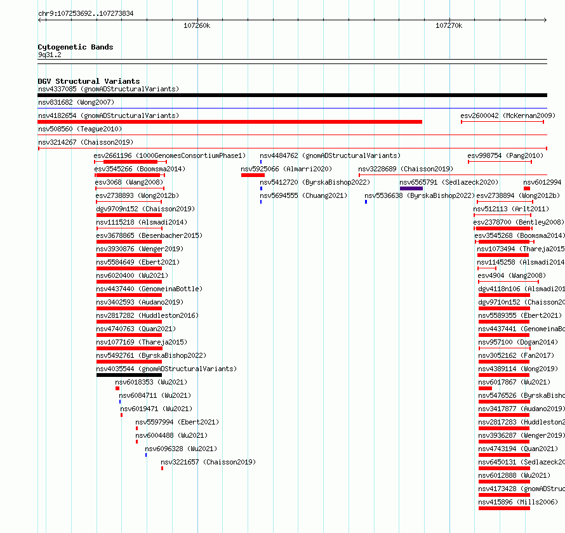
Task: Select nsv1115218 (Alsmadi2014) label
Action: tap(142, 222)
